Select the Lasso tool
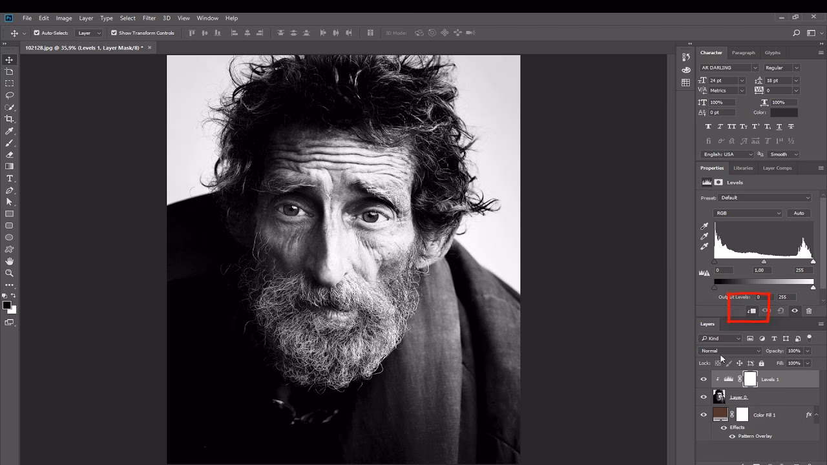 (x=9, y=96)
